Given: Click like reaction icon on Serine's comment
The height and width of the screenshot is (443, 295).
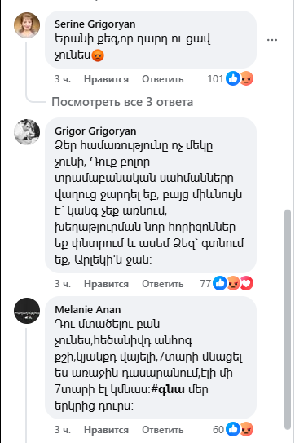Looking at the screenshot, I should [x=233, y=78].
